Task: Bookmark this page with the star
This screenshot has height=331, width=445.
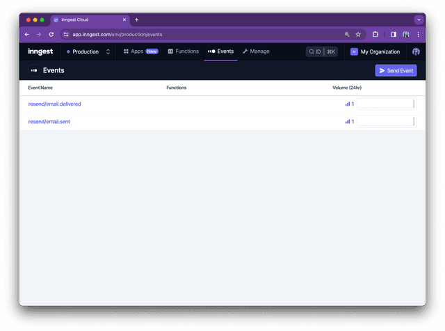Action: (358, 34)
